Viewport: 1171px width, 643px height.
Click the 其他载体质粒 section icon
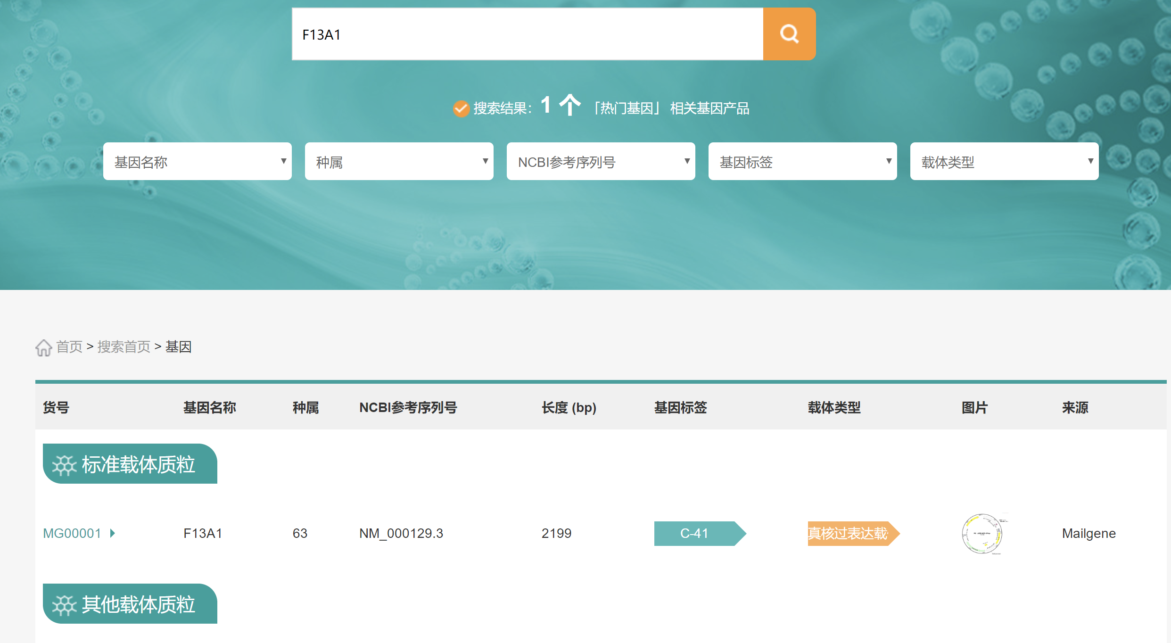click(64, 605)
